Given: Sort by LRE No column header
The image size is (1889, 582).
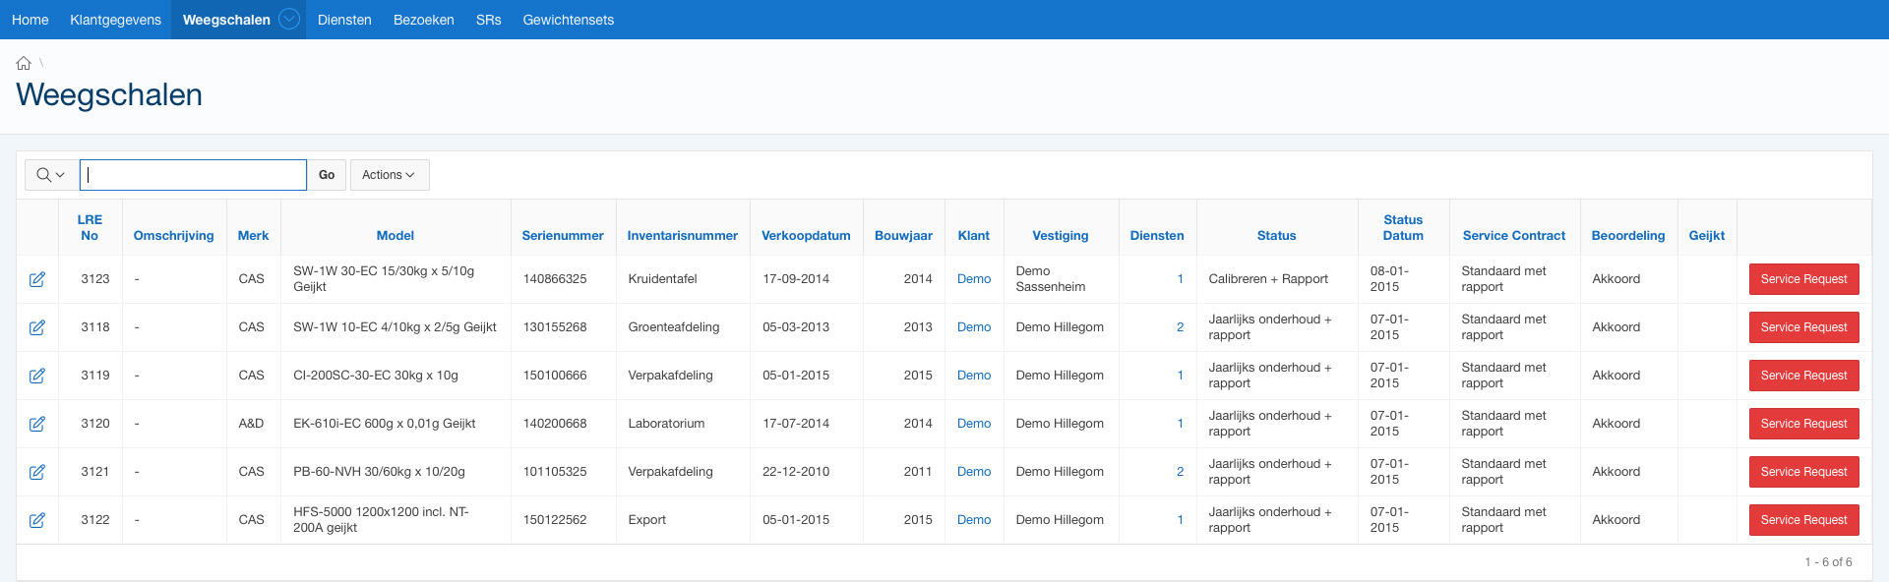Looking at the screenshot, I should click(x=90, y=228).
